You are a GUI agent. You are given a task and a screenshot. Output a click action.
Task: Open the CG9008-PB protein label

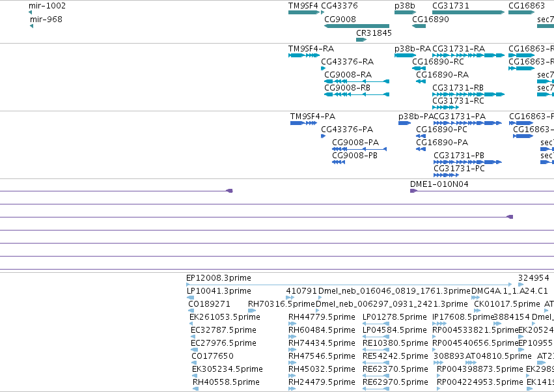pyautogui.click(x=355, y=156)
